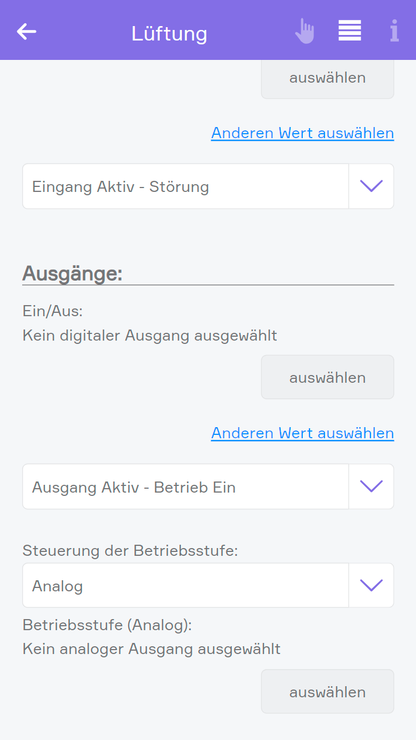Click the 'Kein analoger Ausgang ausgewählt' text
Viewport: 416px width, 740px height.
[151, 648]
